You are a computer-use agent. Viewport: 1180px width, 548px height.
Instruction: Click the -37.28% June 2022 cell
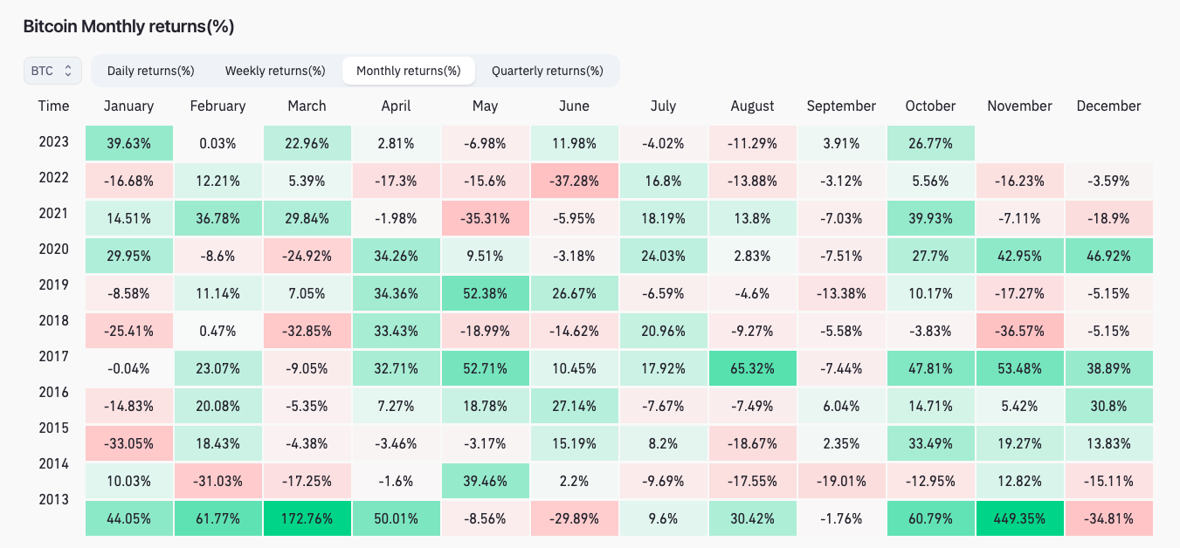pos(574,181)
